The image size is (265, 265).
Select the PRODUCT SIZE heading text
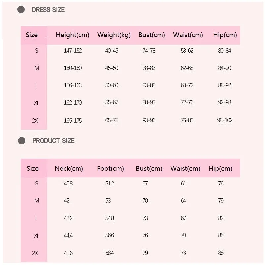click(53, 141)
